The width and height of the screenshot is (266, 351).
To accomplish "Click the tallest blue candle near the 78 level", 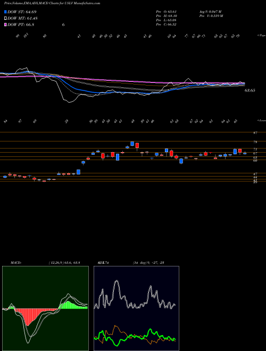I will [x=132, y=144].
